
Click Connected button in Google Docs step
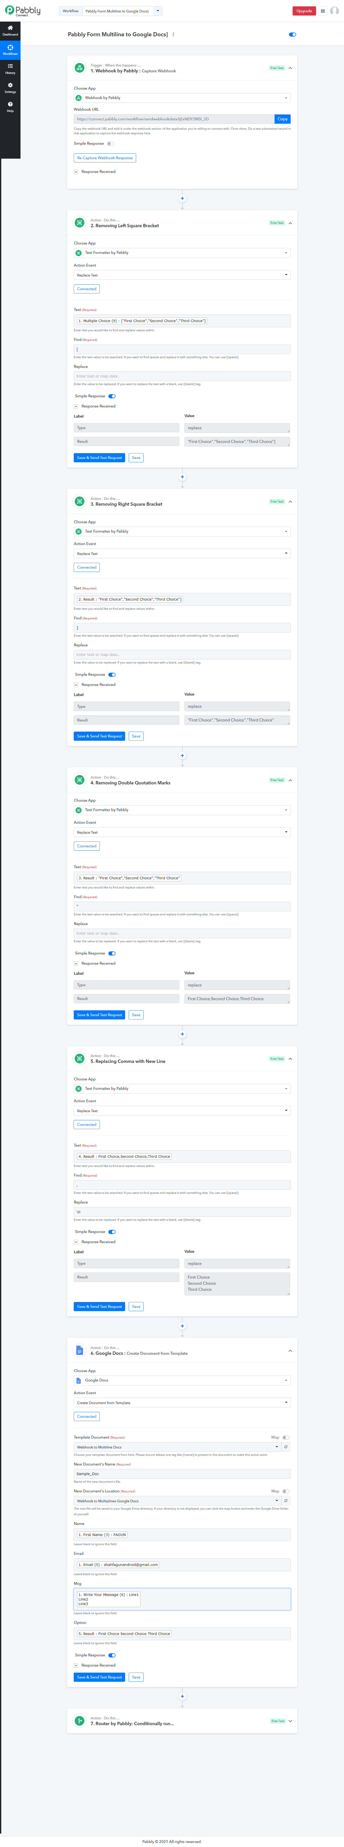(x=87, y=1417)
